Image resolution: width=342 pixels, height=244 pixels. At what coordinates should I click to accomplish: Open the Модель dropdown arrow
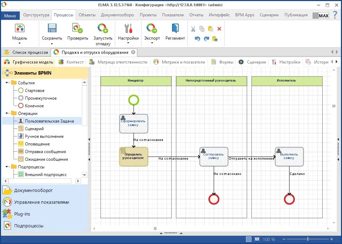click(19, 43)
